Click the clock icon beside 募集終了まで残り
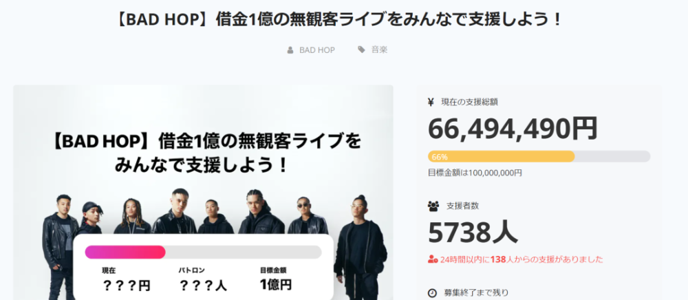688x300 pixels. 432,292
